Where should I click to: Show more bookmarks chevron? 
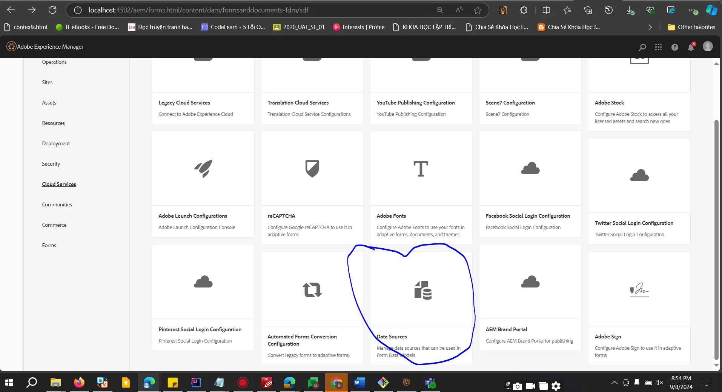click(650, 27)
